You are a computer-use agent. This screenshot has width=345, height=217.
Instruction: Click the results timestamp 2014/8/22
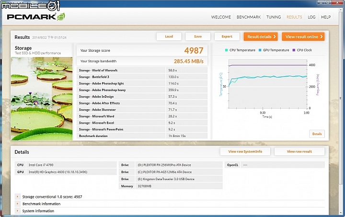point(49,37)
